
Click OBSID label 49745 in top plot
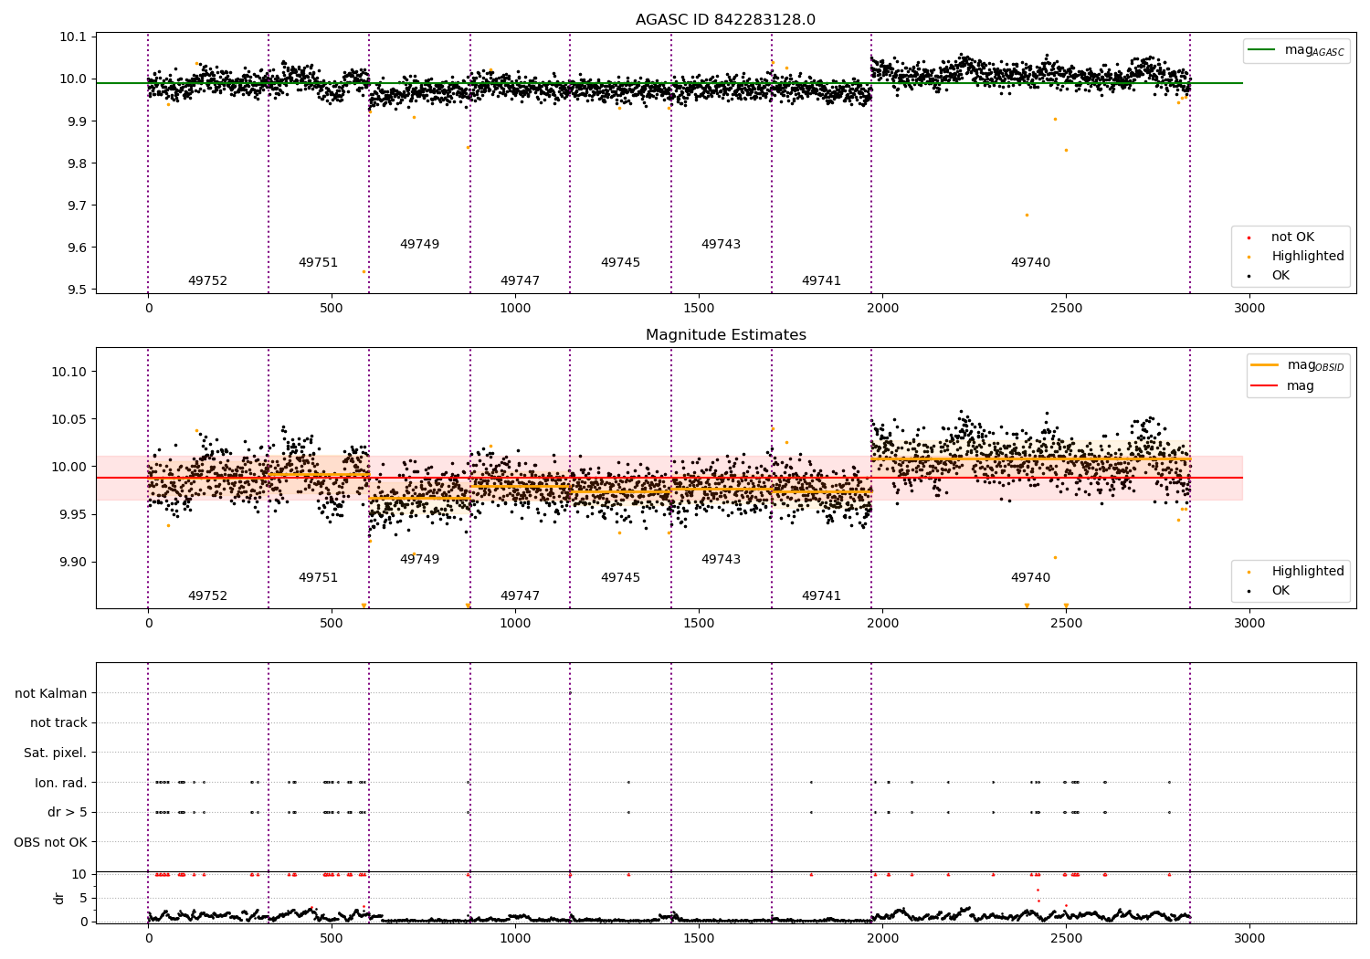point(620,263)
